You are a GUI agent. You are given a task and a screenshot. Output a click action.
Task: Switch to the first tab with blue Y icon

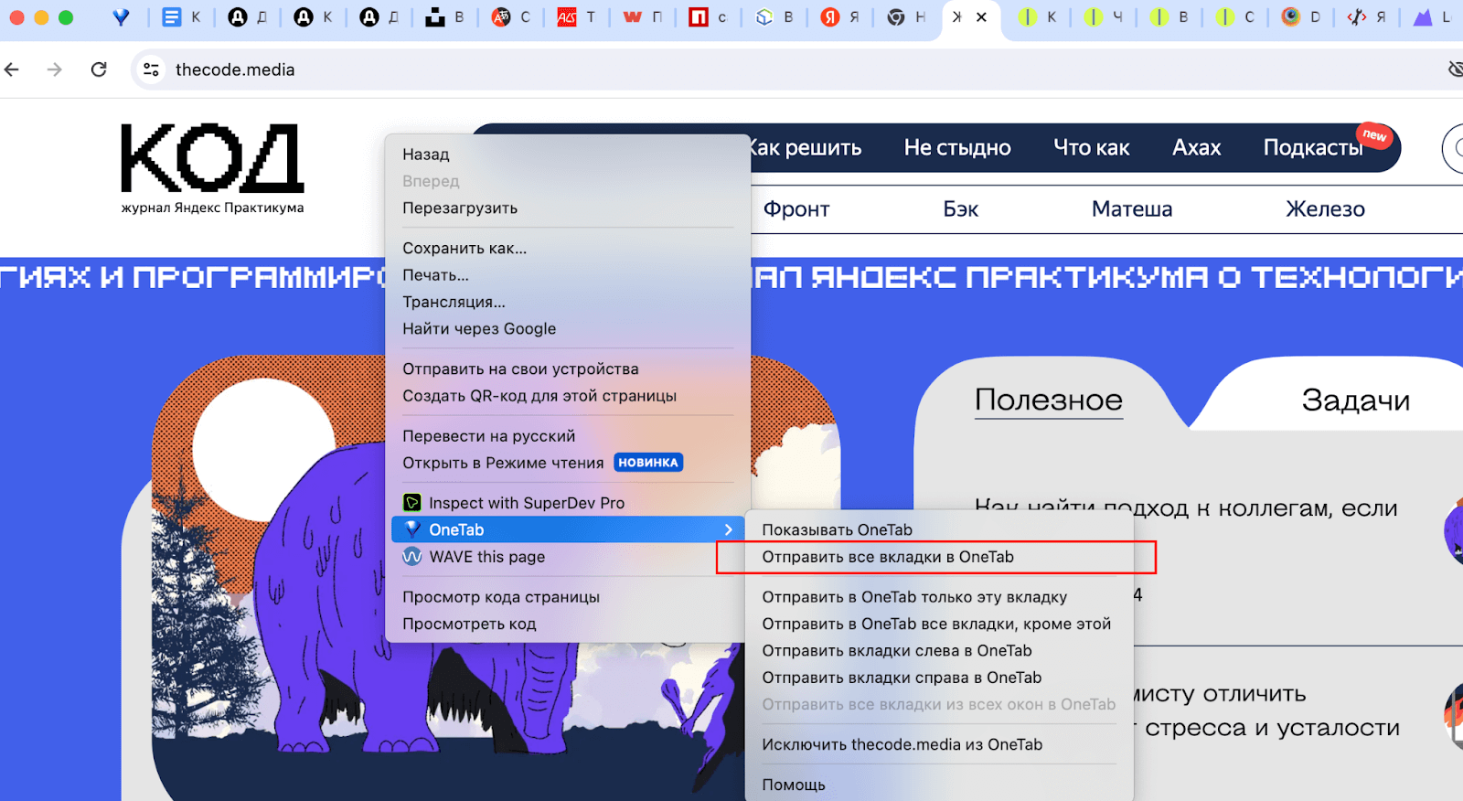[x=121, y=17]
